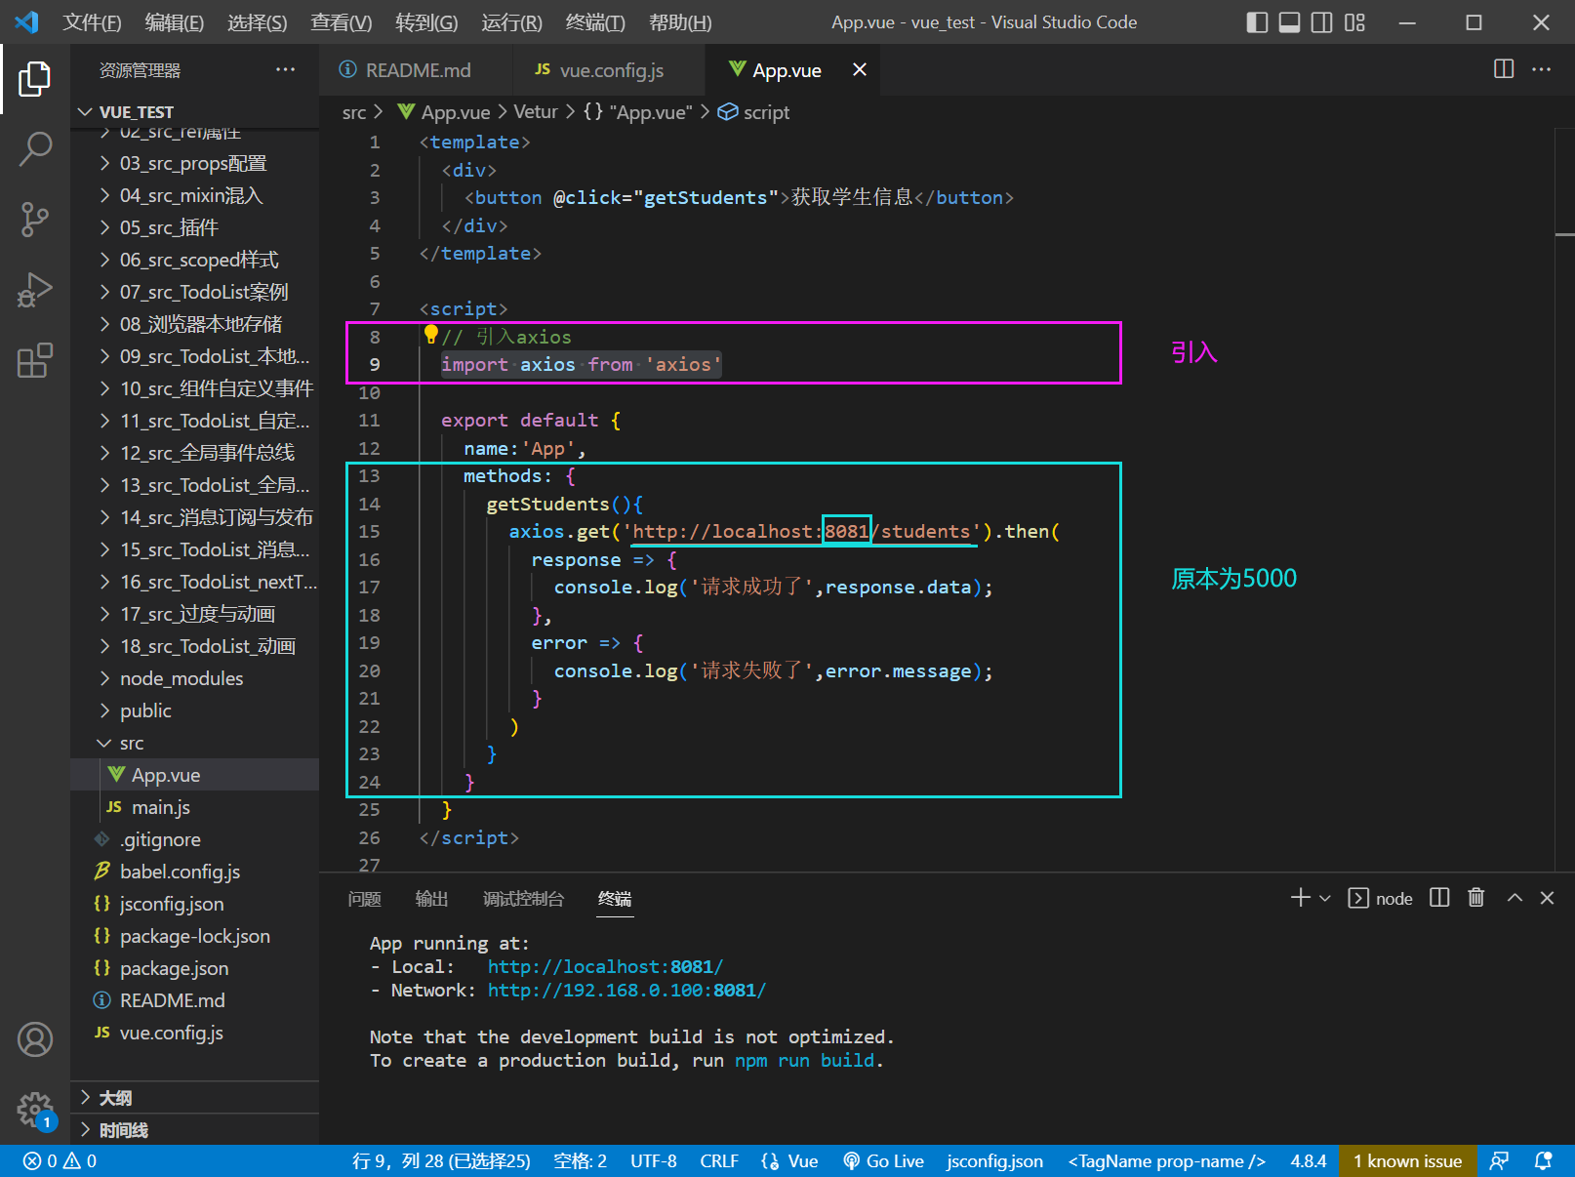This screenshot has height=1177, width=1575.
Task: Open package.json in the explorer
Action: [195, 968]
